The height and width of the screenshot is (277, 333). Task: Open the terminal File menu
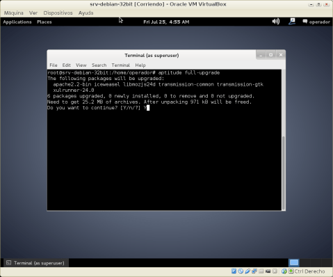click(x=54, y=65)
